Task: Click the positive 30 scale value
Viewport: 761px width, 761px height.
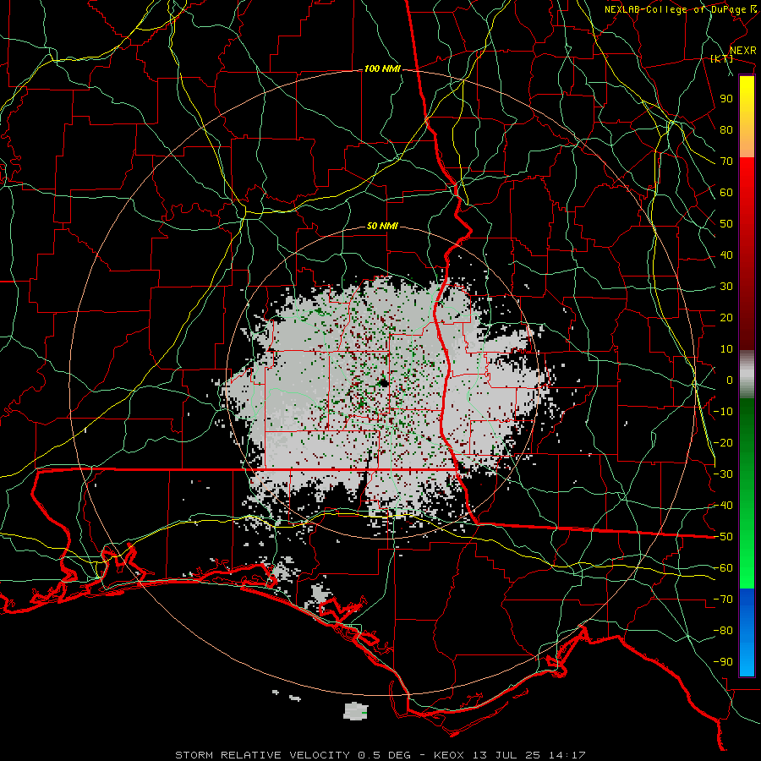Action: coord(726,287)
